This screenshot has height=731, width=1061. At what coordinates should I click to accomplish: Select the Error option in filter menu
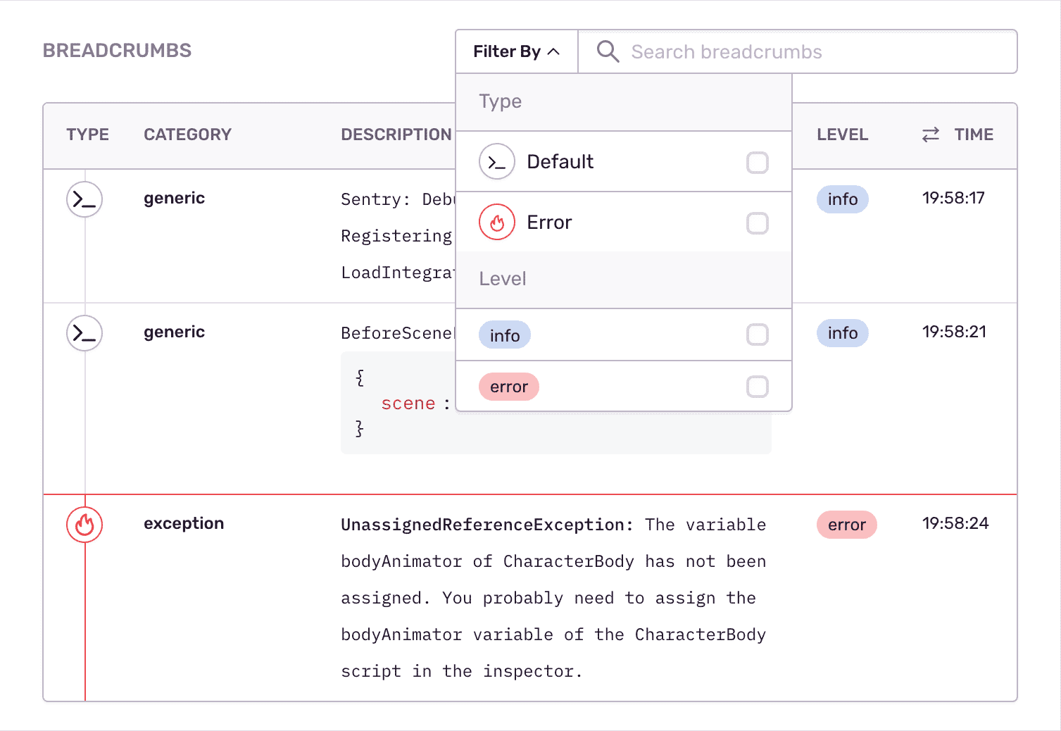(x=549, y=223)
